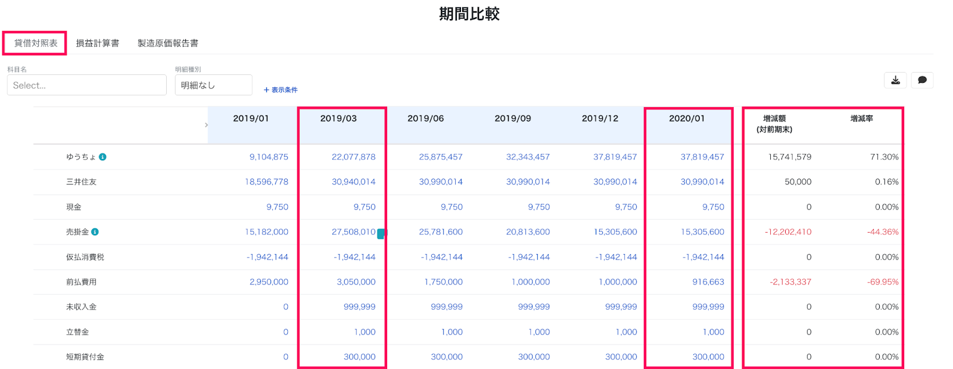953x369 pixels.
Task: Open the 明細種別 dropdown showing 明細なし
Action: coord(213,85)
